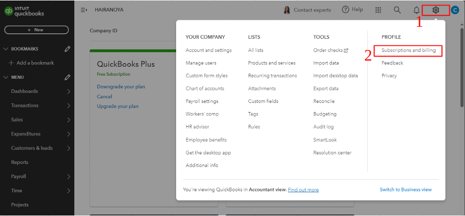Open the Budgeting tool
Image resolution: width=465 pixels, height=216 pixels.
pos(325,114)
